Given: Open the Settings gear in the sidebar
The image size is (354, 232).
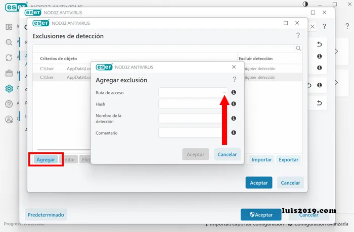Looking at the screenshot, I should point(9,88).
